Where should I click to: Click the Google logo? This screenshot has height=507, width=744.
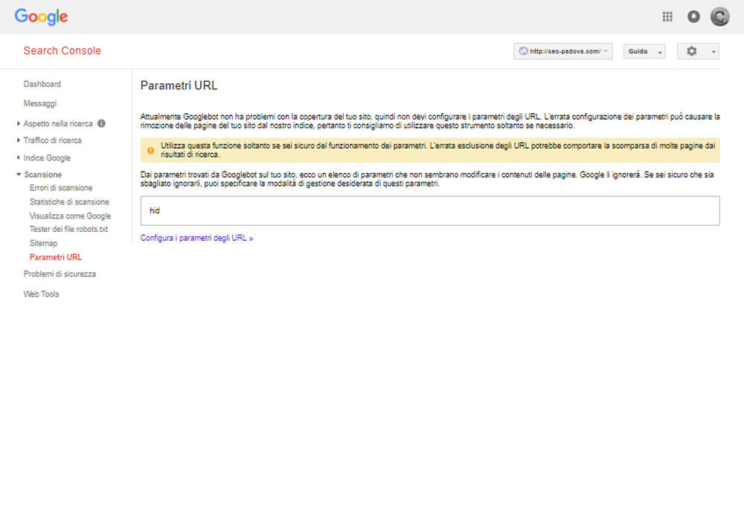41,16
